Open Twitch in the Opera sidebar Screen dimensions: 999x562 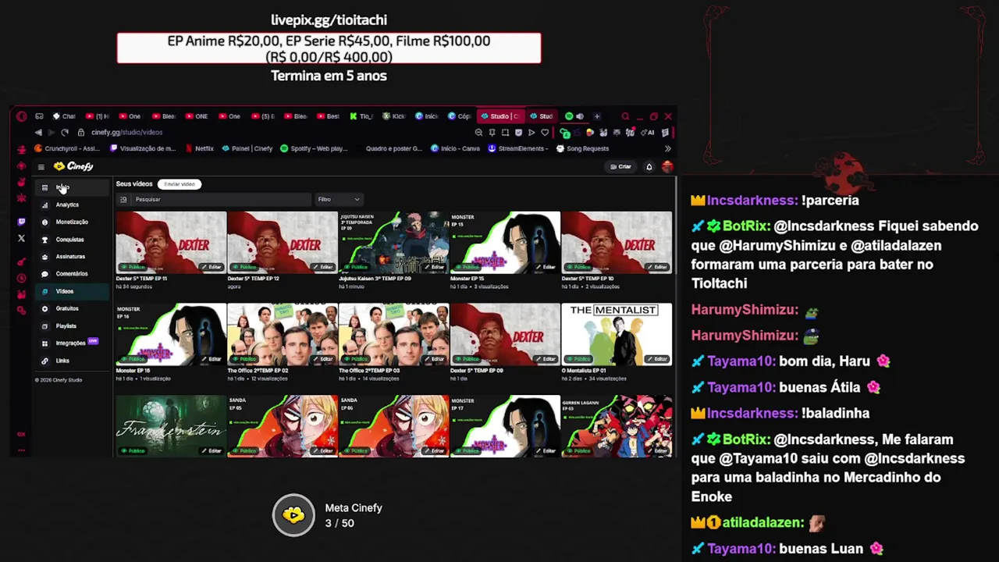tap(21, 222)
